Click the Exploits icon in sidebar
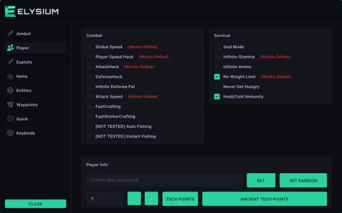Screen dimensions: 342x213 10,62
